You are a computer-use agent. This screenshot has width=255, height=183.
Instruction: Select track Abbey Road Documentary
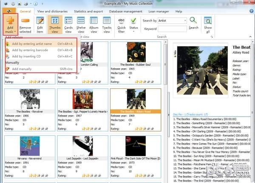coord(205,119)
